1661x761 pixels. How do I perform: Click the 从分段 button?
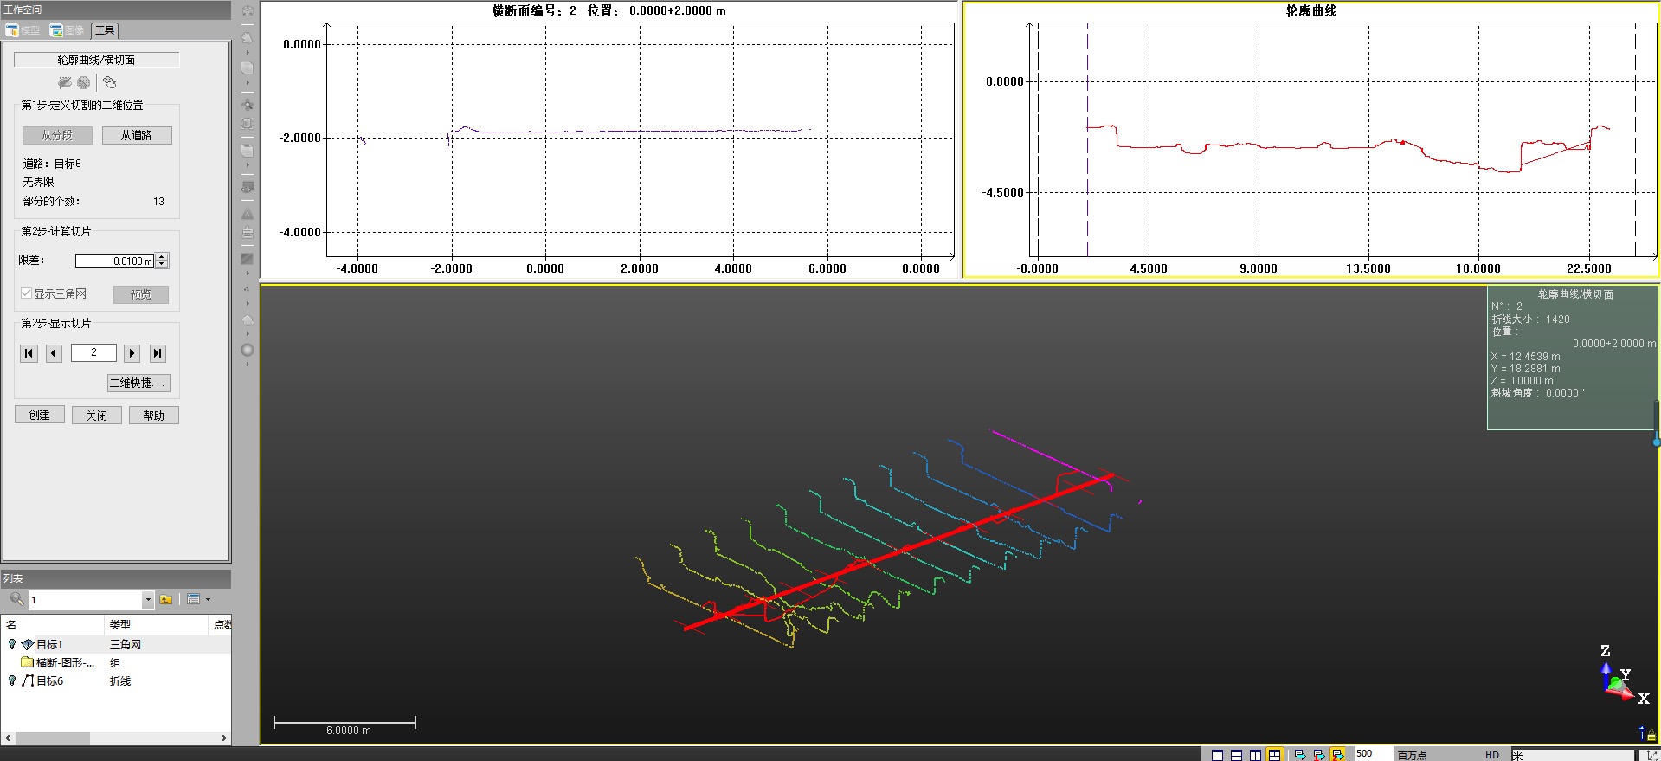[57, 135]
